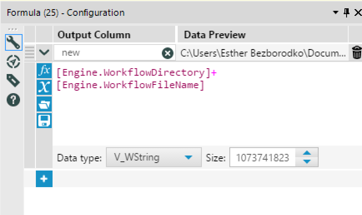Collapse the 'new' expression chevron
Screen dimensions: 362x215
click(x=44, y=53)
